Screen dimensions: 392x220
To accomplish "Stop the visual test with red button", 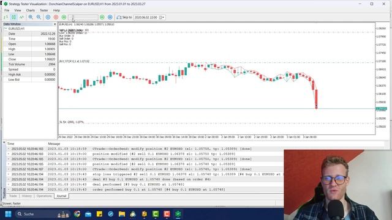I will coord(56,17).
